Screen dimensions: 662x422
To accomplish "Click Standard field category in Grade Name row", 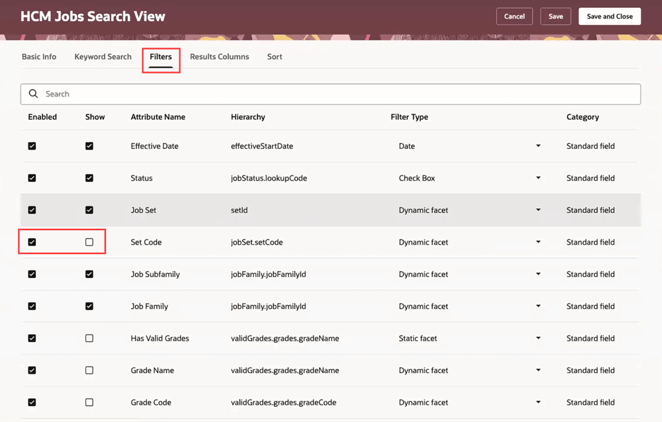I will coord(591,370).
